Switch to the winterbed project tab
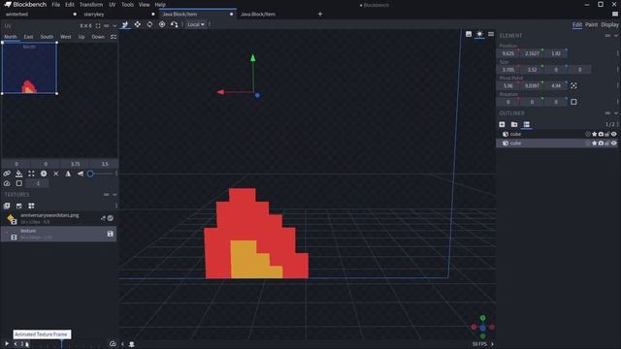The height and width of the screenshot is (349, 621). point(17,14)
